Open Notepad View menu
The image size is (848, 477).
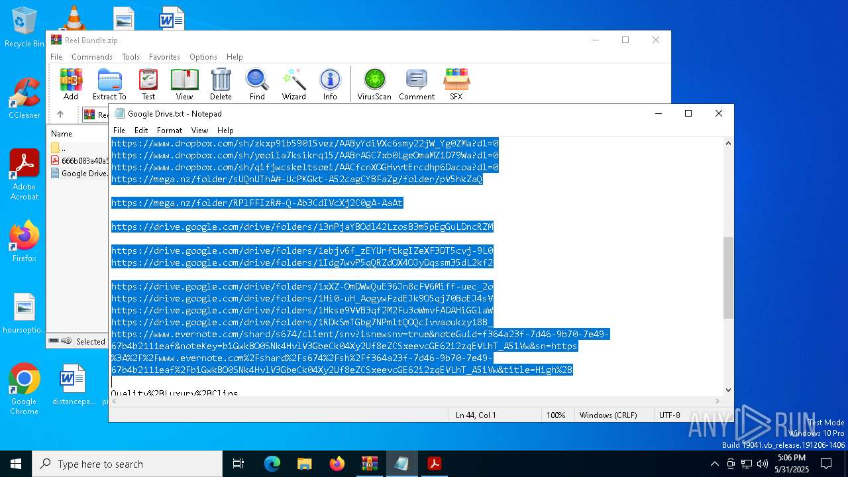coord(199,131)
